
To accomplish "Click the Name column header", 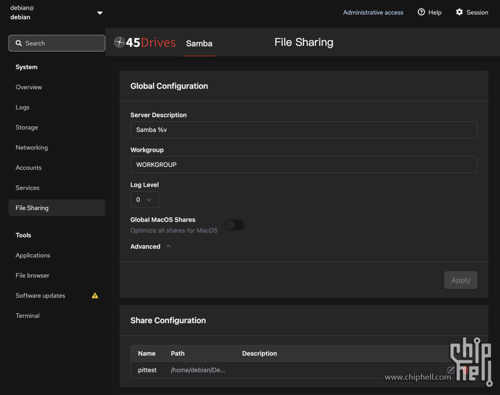I will coord(147,353).
